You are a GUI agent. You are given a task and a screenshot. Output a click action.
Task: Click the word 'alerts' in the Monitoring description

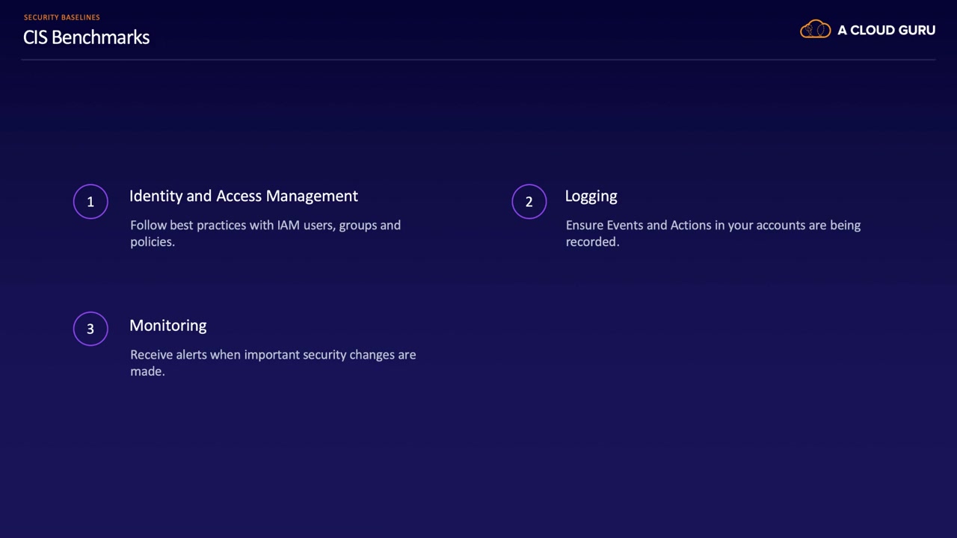click(191, 354)
